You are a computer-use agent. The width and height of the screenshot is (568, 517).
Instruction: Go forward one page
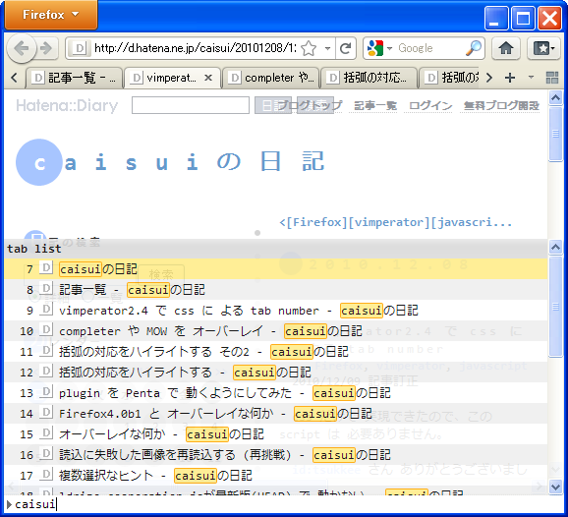pyautogui.click(x=46, y=48)
